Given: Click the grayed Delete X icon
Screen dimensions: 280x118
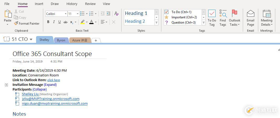Looking at the screenshot, I should point(114,22).
